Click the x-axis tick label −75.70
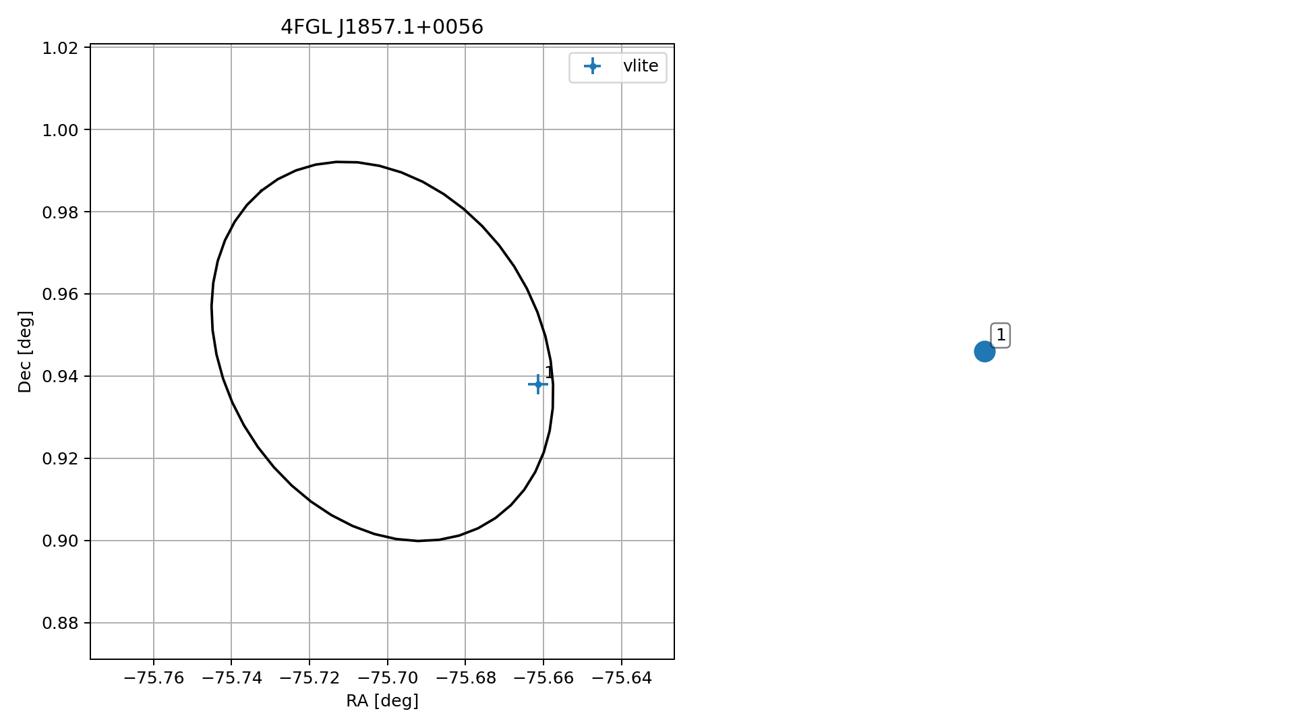Screen dimensions: 1294x728 pos(388,678)
